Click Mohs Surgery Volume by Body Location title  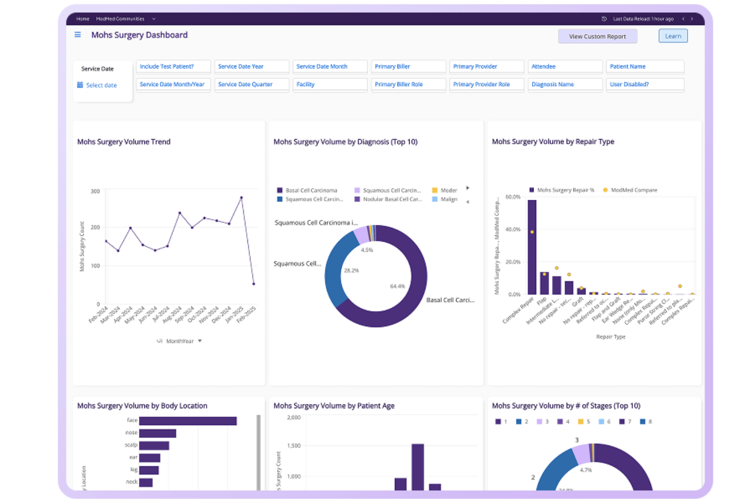coord(142,406)
